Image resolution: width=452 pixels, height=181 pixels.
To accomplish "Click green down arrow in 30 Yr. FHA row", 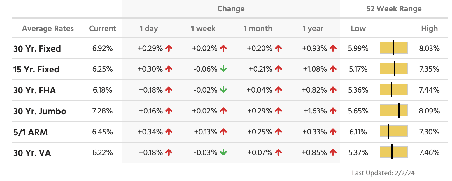I will pos(223,90).
